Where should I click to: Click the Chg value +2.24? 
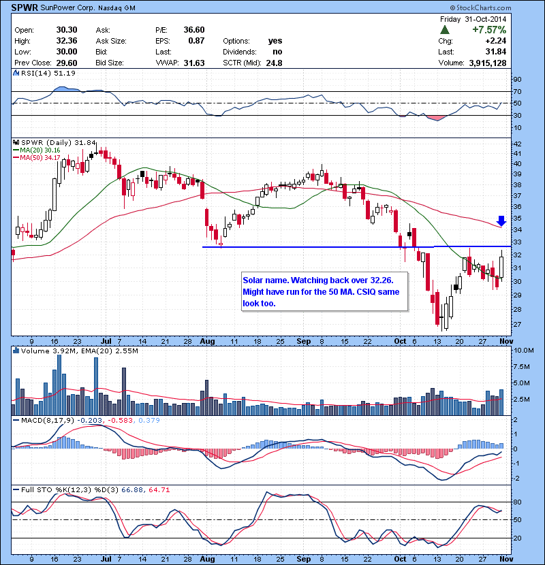pyautogui.click(x=495, y=41)
